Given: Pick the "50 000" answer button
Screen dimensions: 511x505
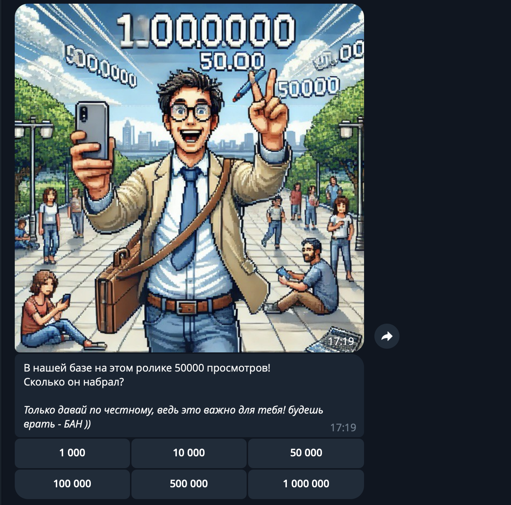Looking at the screenshot, I should pyautogui.click(x=306, y=453).
